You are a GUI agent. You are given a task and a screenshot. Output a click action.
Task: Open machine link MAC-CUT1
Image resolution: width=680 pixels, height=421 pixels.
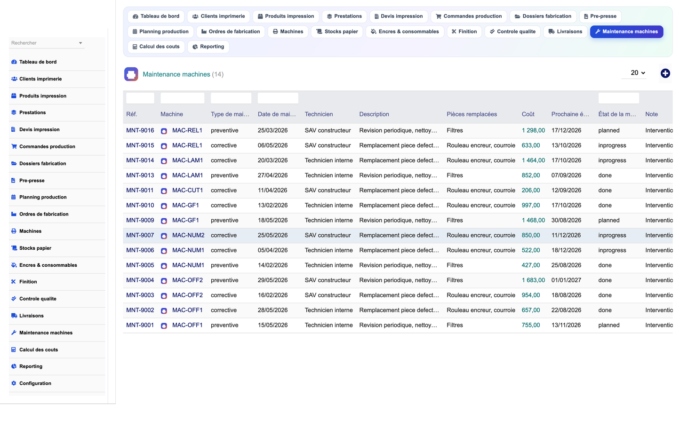point(187,191)
